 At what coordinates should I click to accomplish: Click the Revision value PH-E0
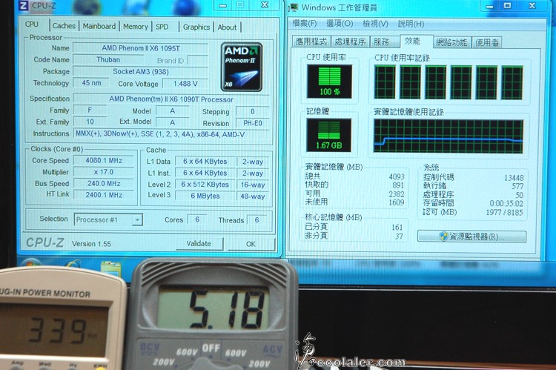[x=253, y=123]
